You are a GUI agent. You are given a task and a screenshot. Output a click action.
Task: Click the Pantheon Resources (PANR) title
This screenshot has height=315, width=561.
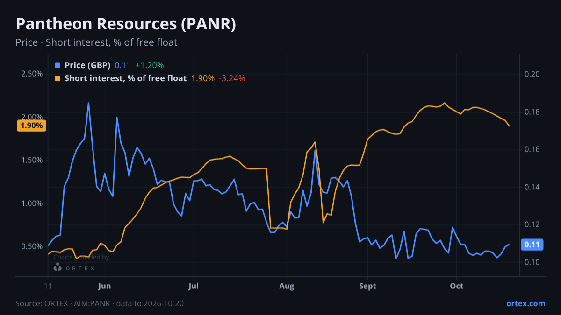click(x=126, y=24)
